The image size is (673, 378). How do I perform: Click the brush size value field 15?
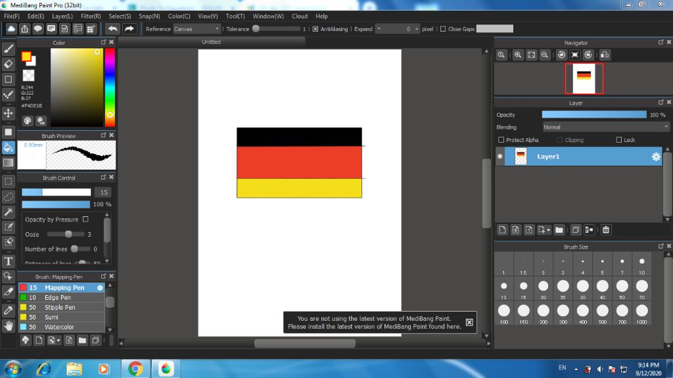[103, 193]
